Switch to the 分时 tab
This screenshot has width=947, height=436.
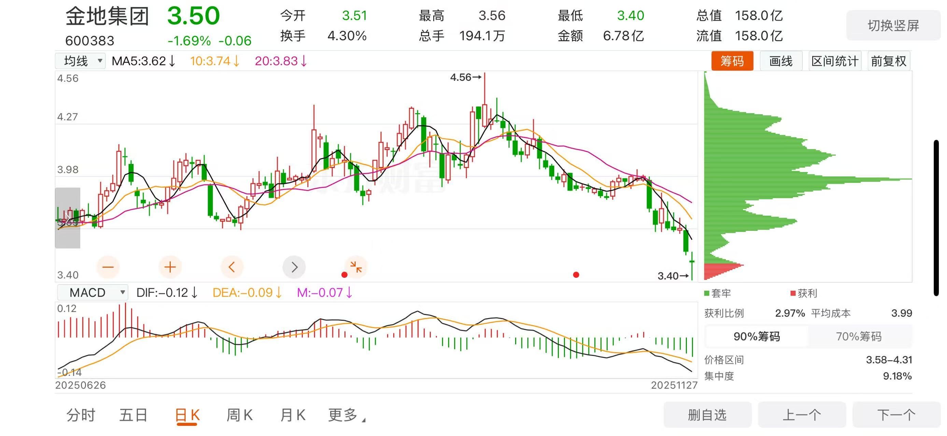tap(81, 415)
